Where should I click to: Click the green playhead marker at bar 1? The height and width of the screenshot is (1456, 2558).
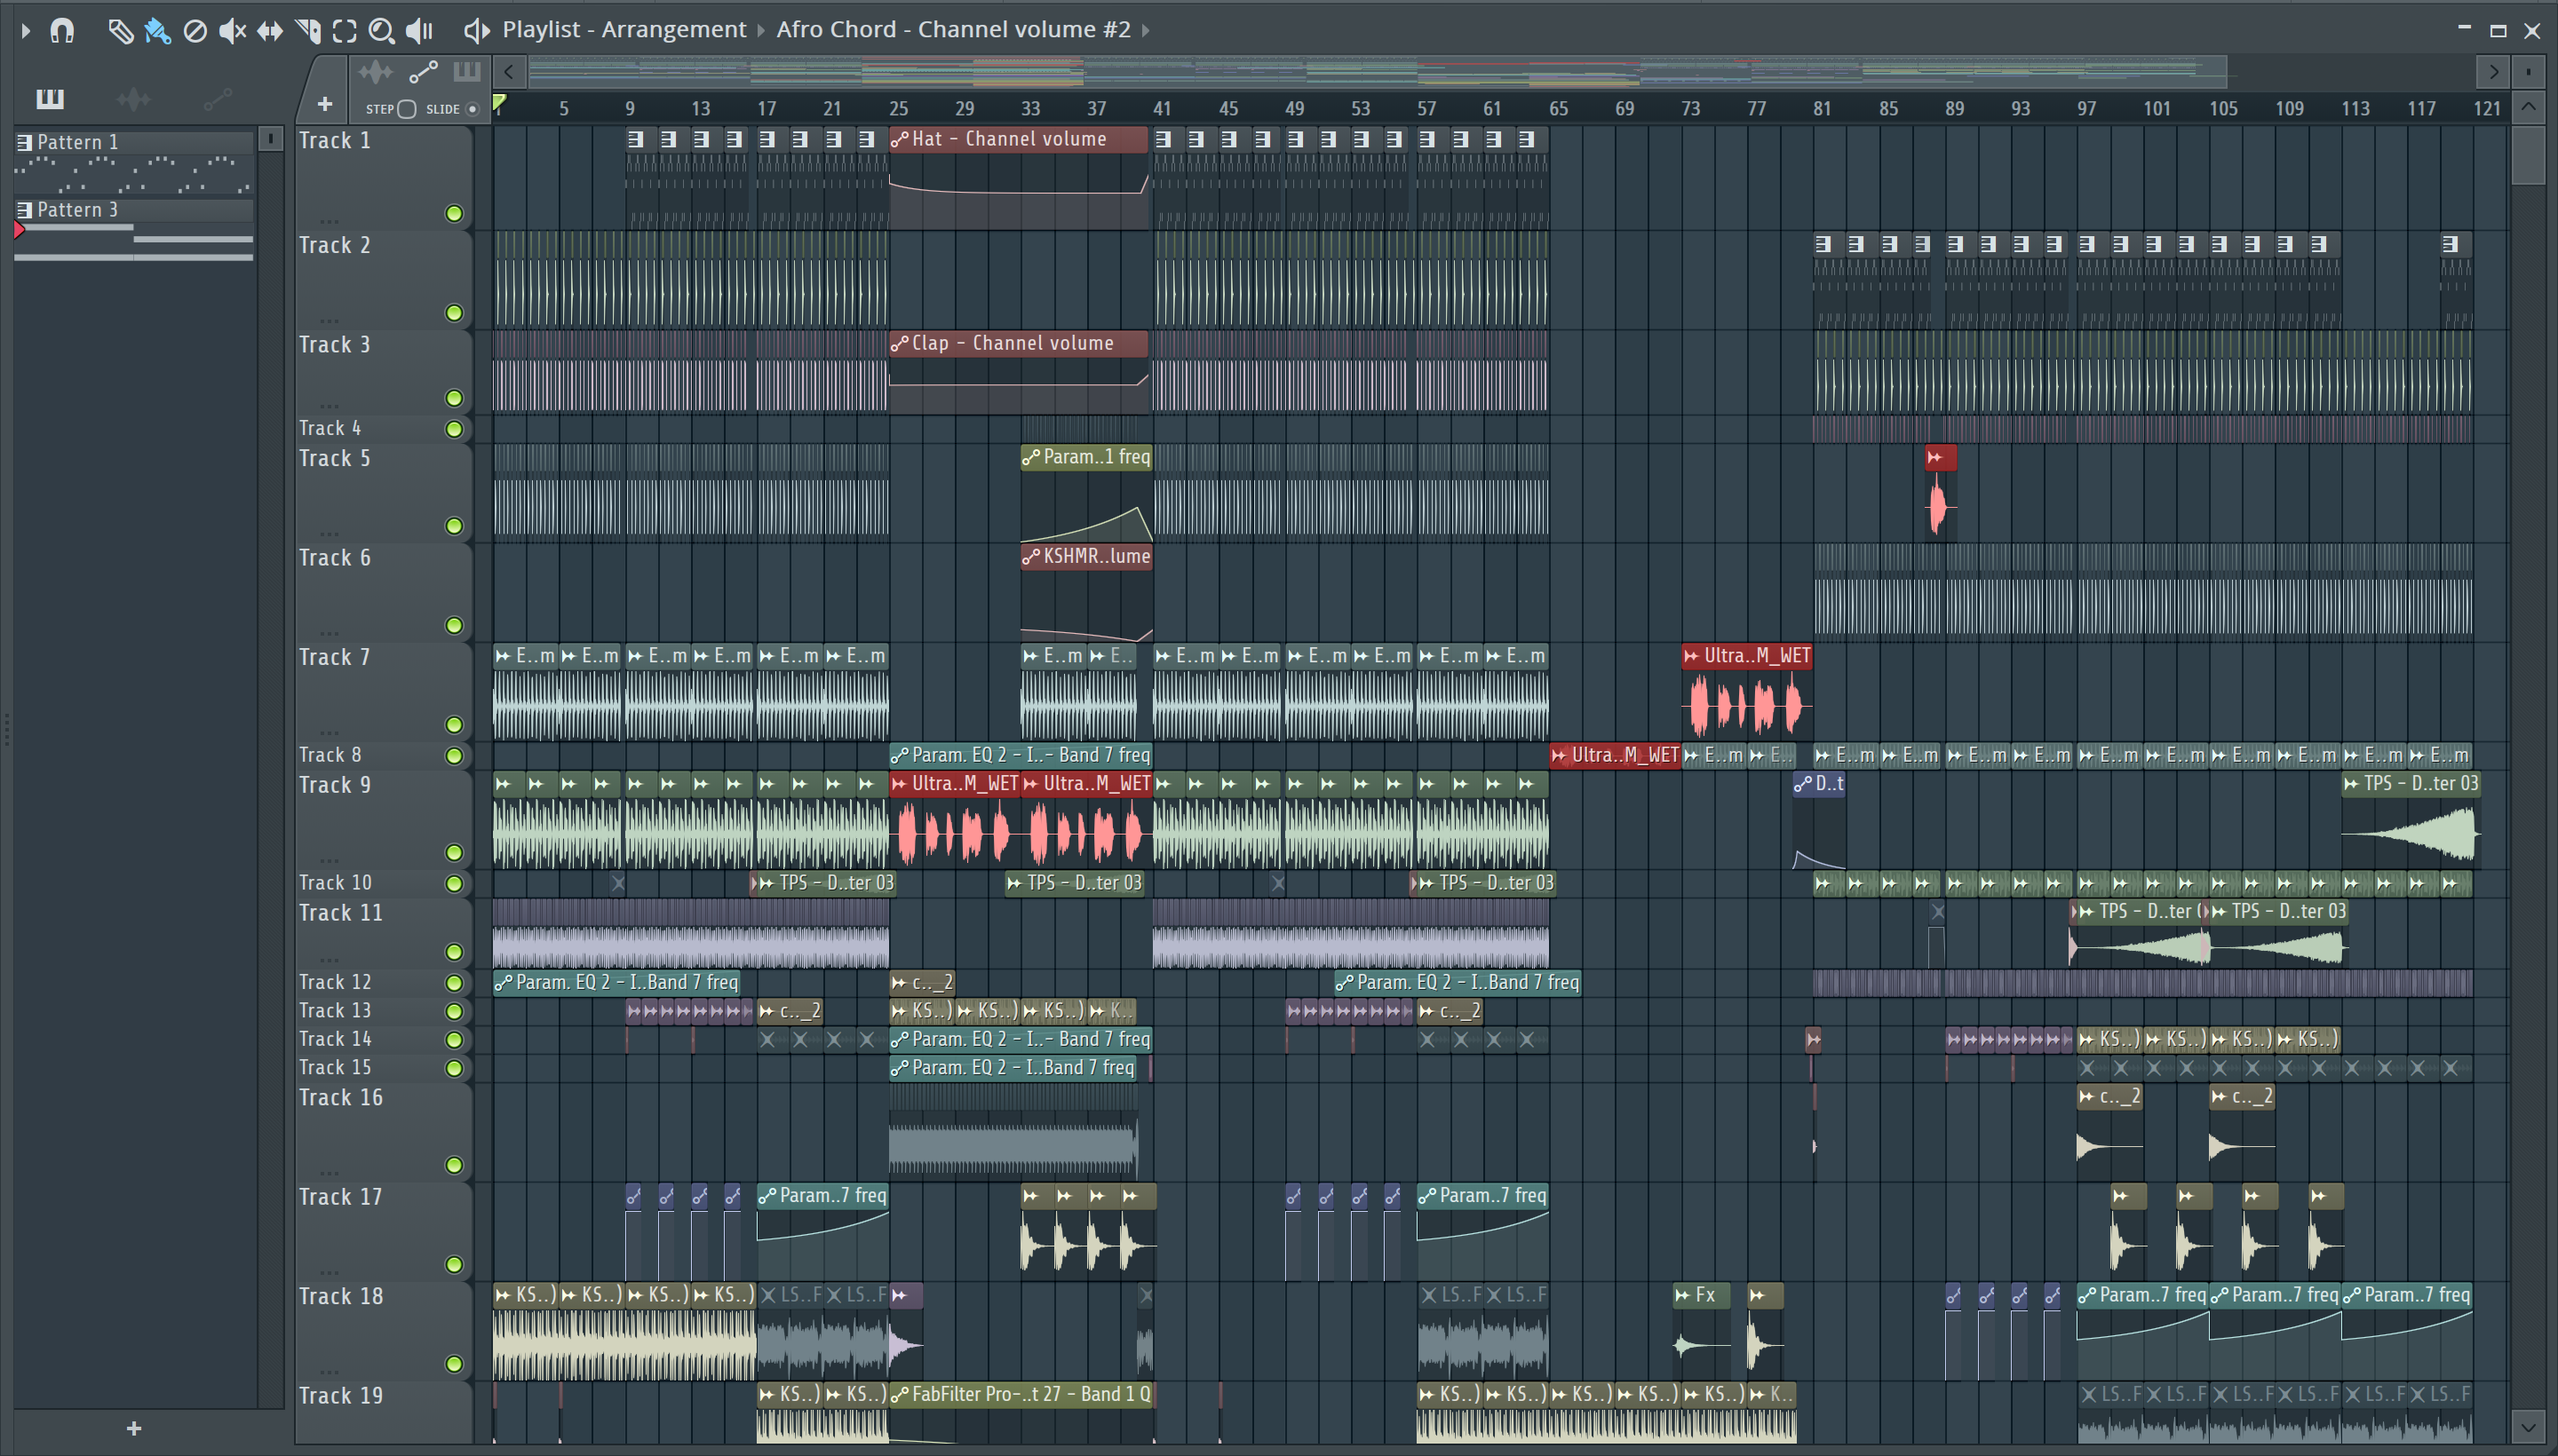point(499,102)
